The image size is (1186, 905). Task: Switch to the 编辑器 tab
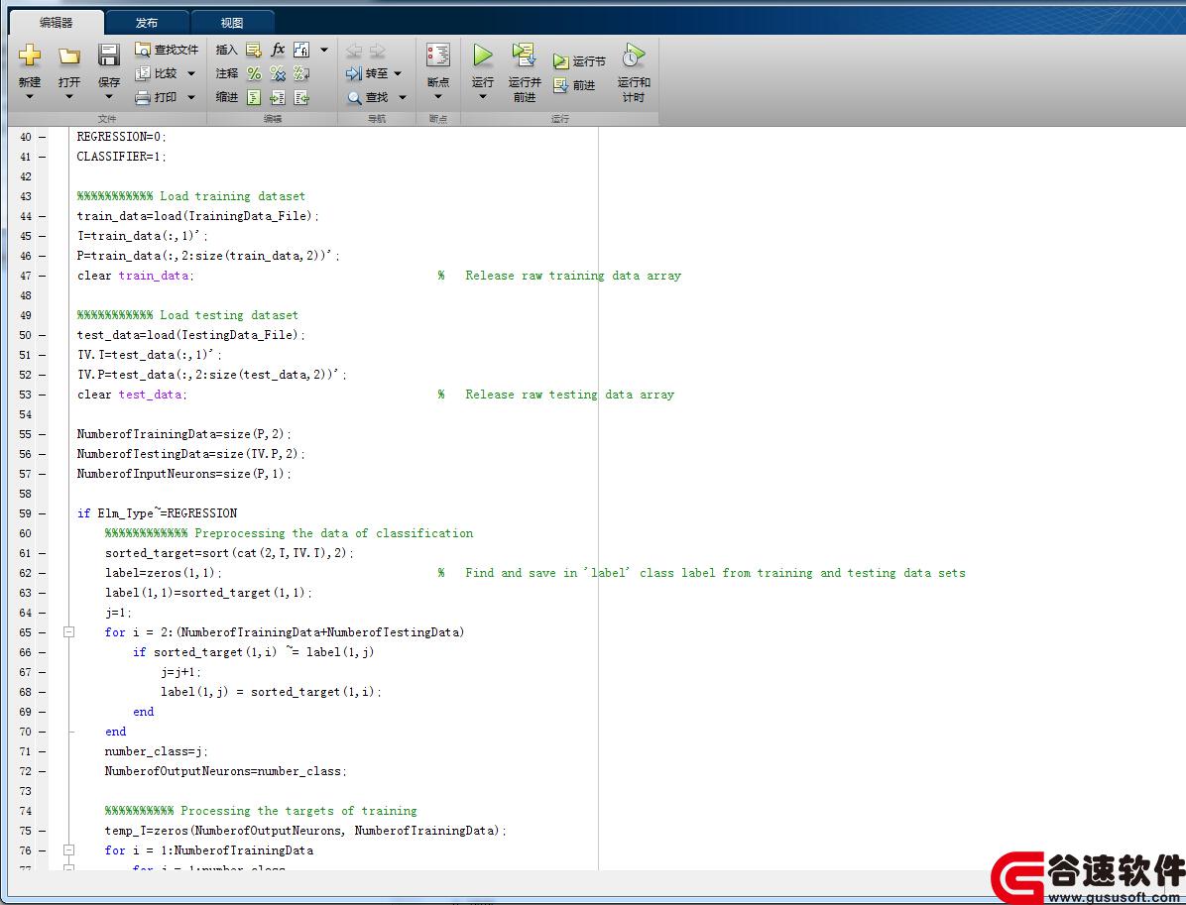click(56, 23)
